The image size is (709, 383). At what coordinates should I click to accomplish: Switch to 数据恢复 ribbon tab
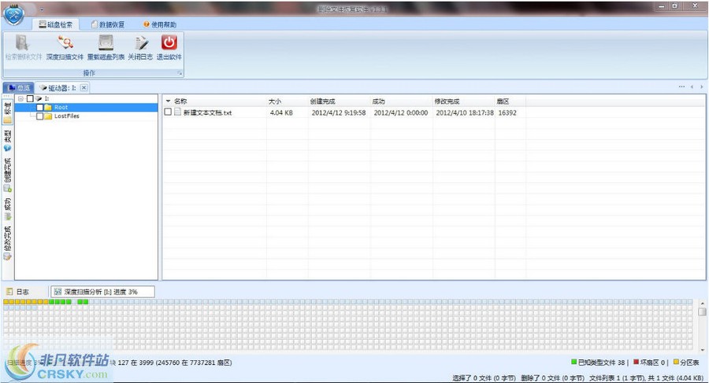(108, 24)
